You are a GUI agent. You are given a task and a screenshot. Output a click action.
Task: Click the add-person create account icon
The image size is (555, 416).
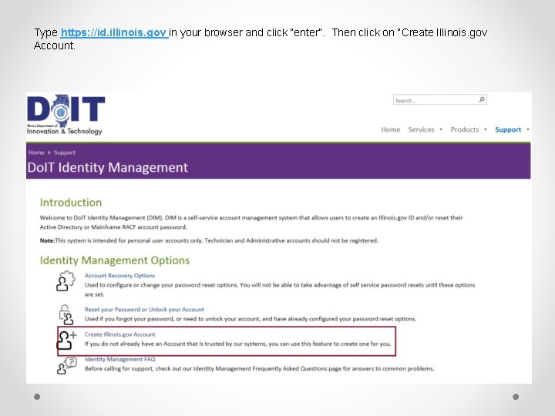pyautogui.click(x=67, y=340)
